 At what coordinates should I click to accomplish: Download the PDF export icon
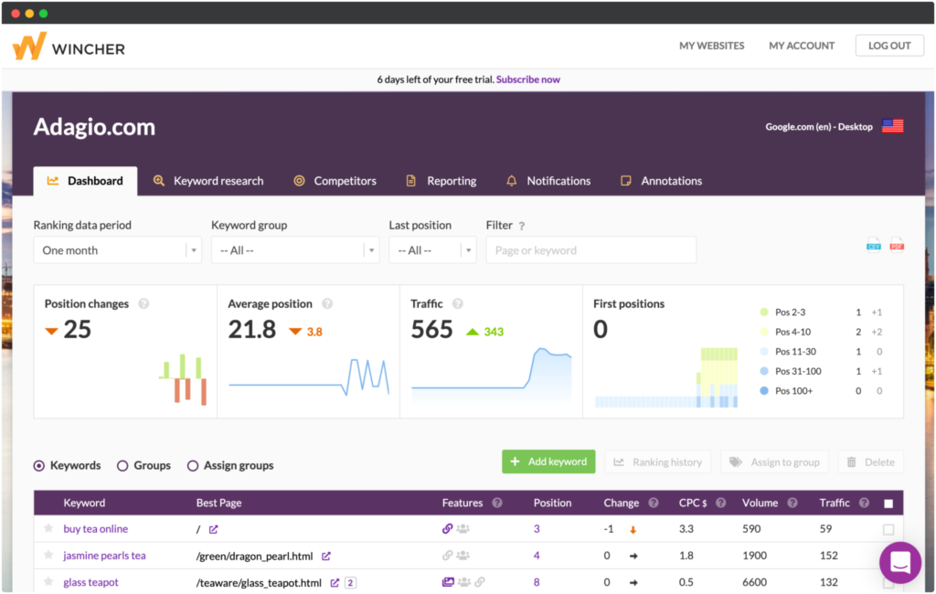pyautogui.click(x=897, y=245)
